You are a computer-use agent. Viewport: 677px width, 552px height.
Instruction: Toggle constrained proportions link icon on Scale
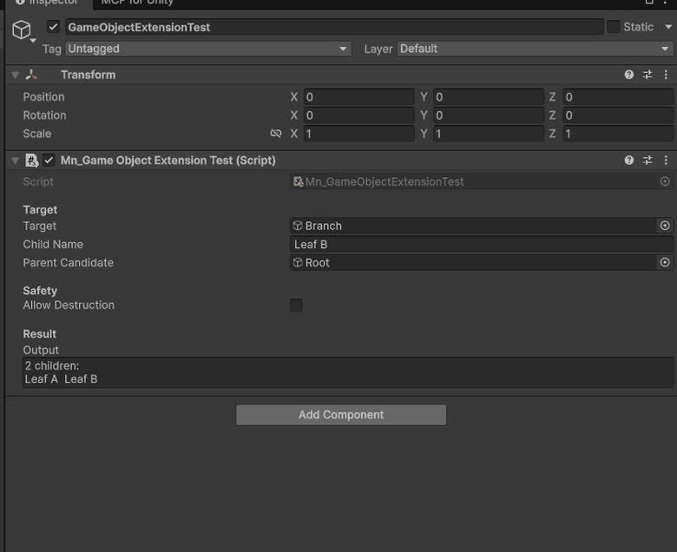pyautogui.click(x=275, y=134)
